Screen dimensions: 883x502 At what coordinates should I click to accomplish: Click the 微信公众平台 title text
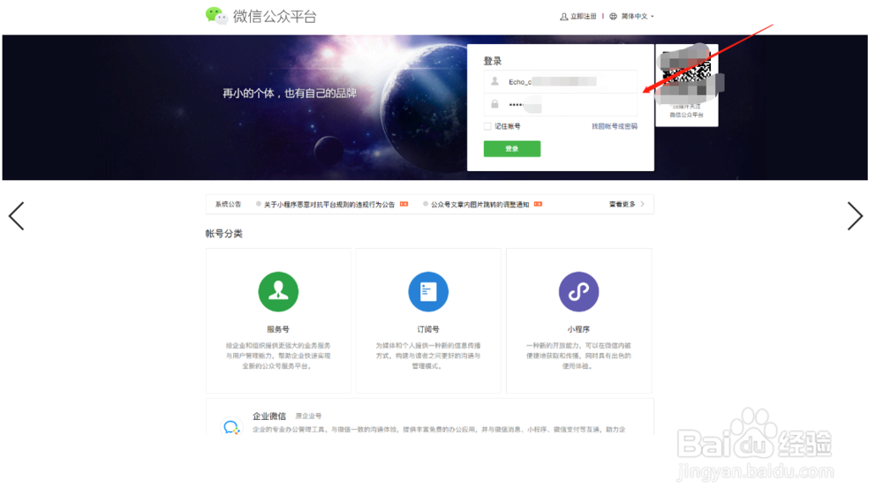pos(275,16)
